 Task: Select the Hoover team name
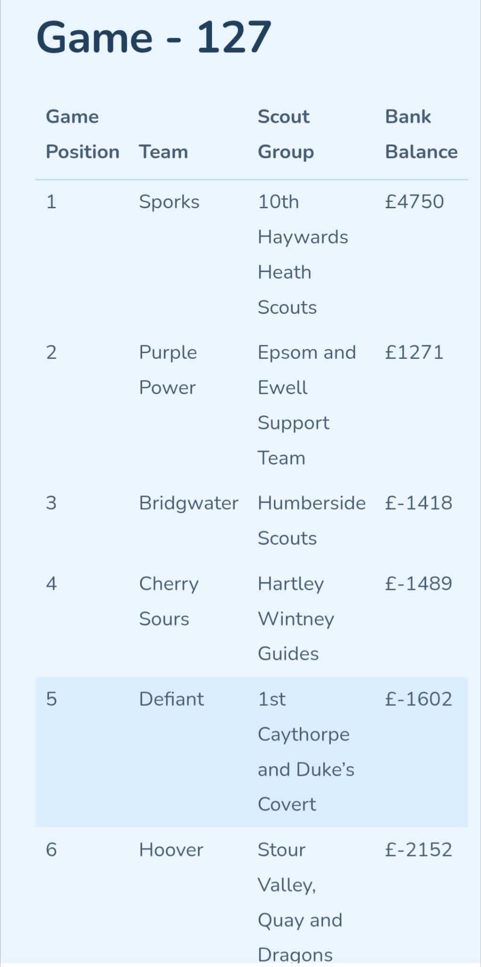coord(171,850)
